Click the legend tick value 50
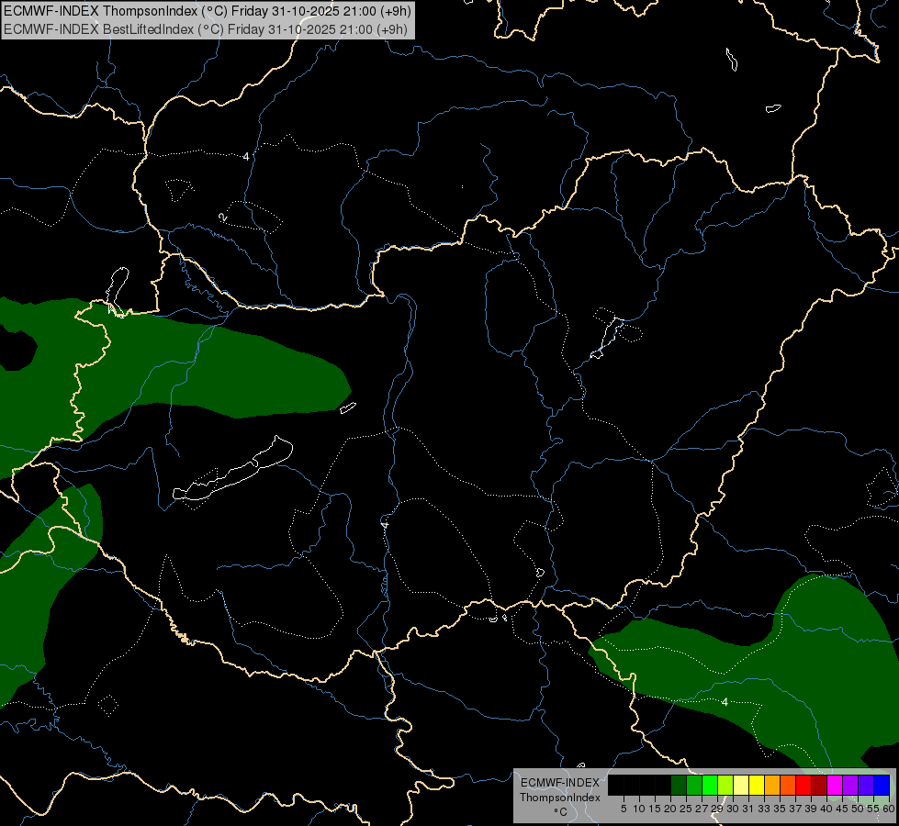Viewport: 899px width, 826px height. [859, 809]
